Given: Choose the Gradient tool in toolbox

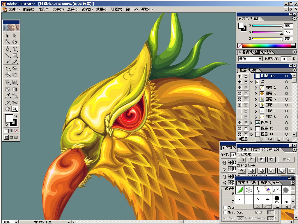Looking at the screenshot, I should (15, 89).
